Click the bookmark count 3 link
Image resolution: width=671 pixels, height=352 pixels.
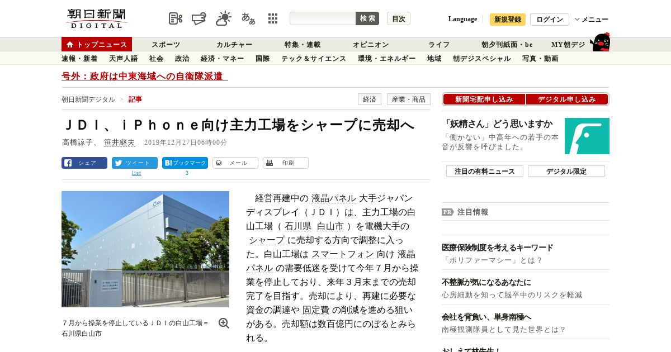click(187, 173)
